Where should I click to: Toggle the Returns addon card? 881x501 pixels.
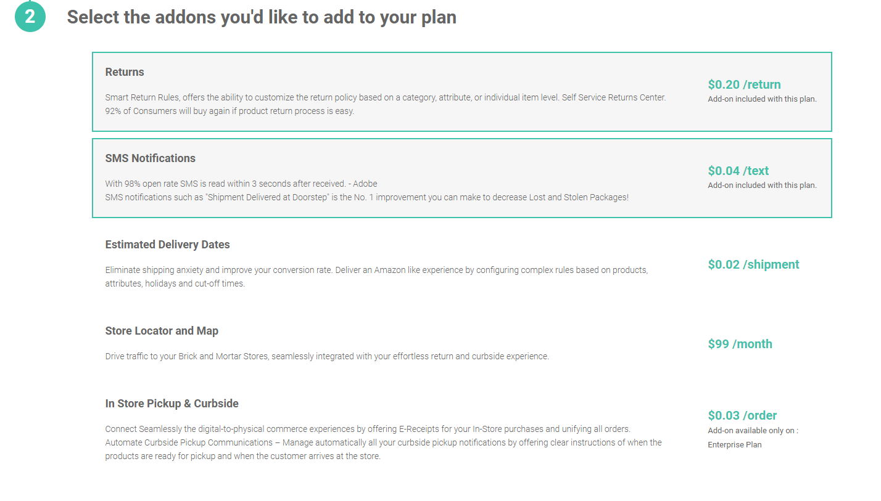pos(461,92)
